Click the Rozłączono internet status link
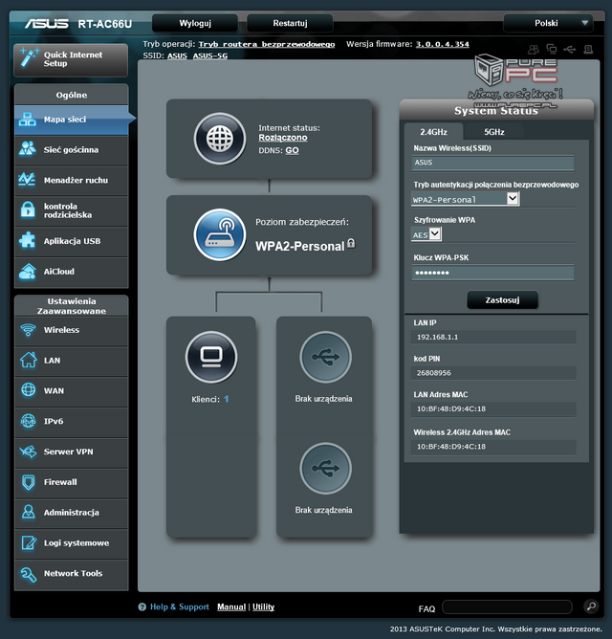This screenshot has width=612, height=639. point(283,138)
